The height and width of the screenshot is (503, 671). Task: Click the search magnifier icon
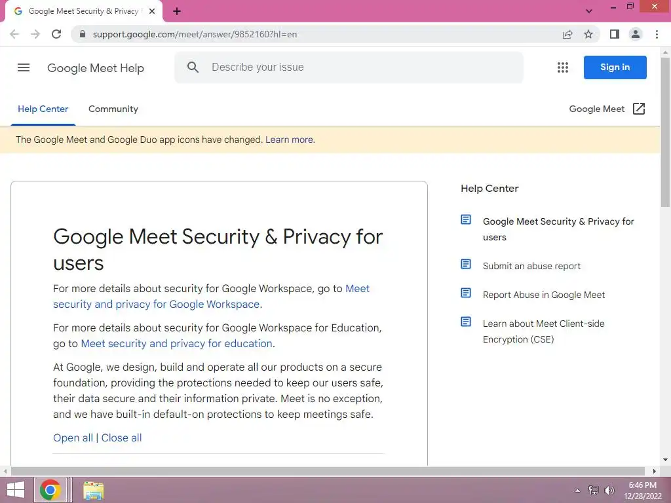pyautogui.click(x=193, y=67)
